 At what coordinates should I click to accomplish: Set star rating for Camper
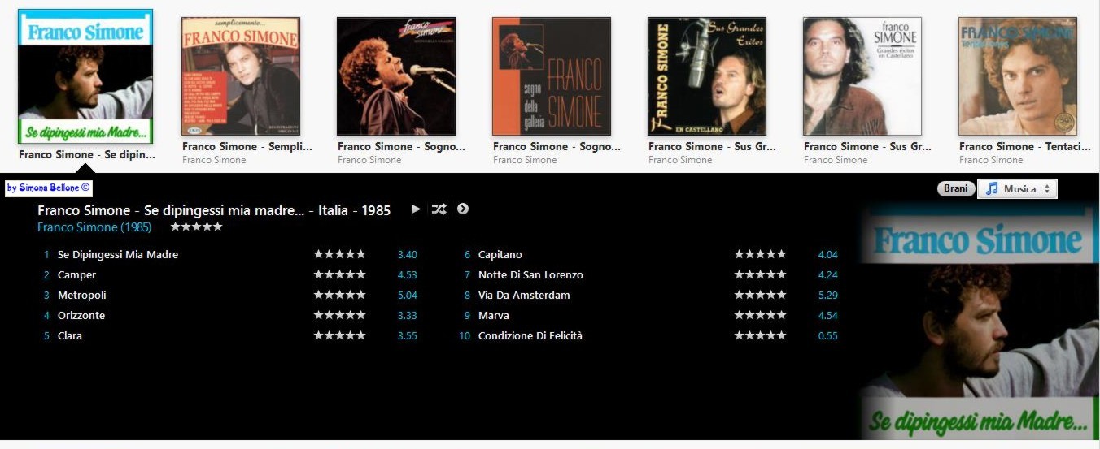pyautogui.click(x=339, y=274)
